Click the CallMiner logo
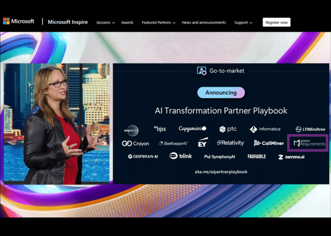331x236 pixels. point(269,143)
